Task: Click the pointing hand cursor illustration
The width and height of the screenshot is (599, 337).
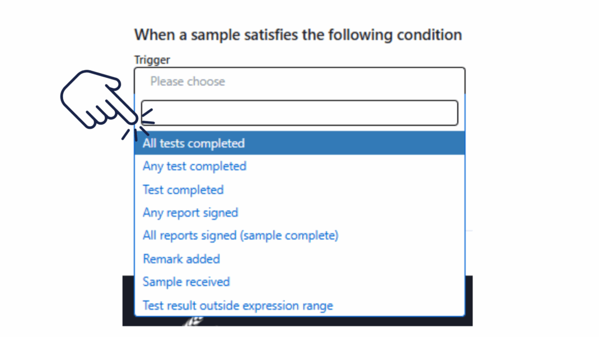Action: coord(94,99)
